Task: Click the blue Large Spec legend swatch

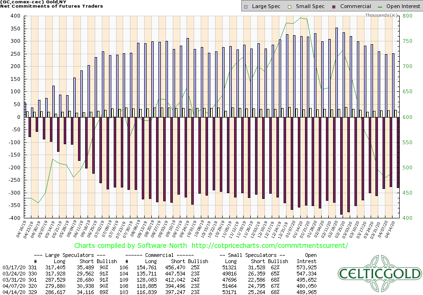Action: pos(245,7)
